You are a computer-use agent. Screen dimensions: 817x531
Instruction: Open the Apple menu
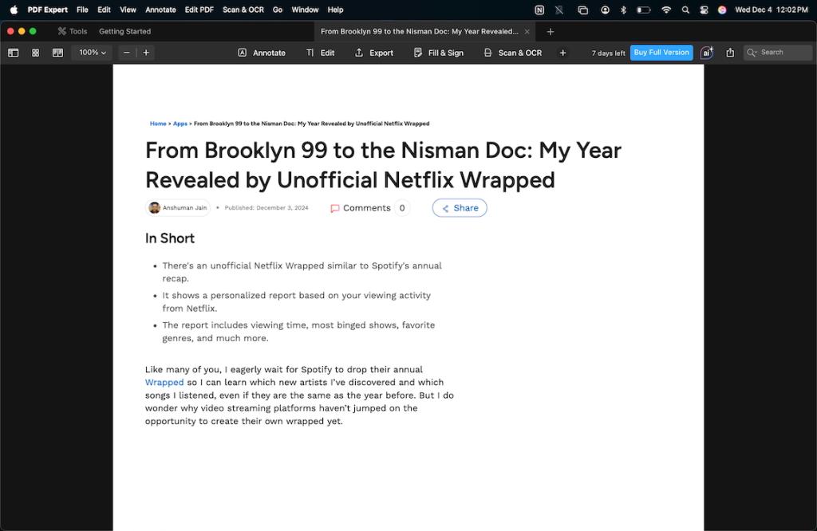pos(14,10)
